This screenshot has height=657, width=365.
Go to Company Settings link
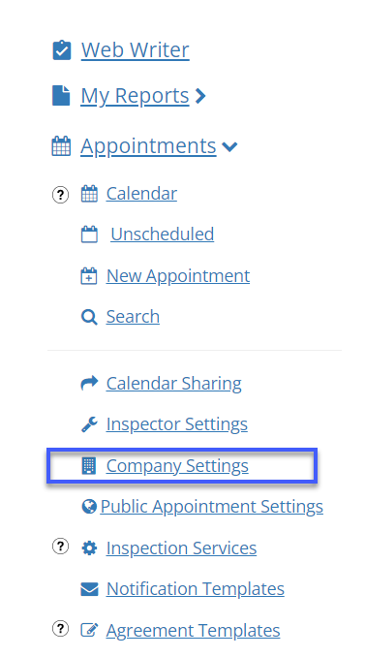(x=177, y=466)
